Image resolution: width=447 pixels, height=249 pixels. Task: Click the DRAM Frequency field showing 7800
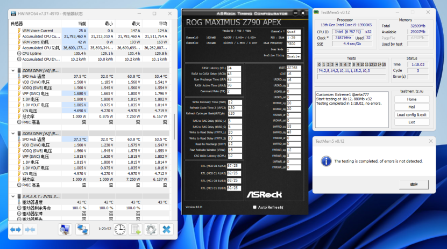point(294,44)
